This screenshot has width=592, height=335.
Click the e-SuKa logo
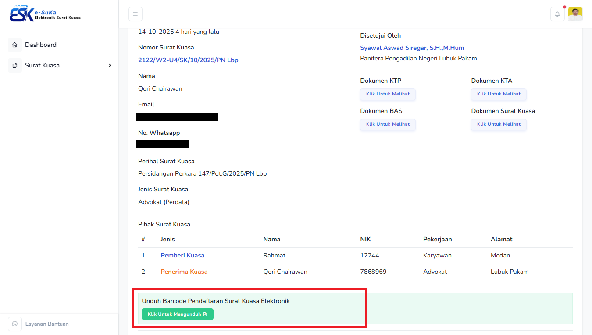tap(45, 14)
